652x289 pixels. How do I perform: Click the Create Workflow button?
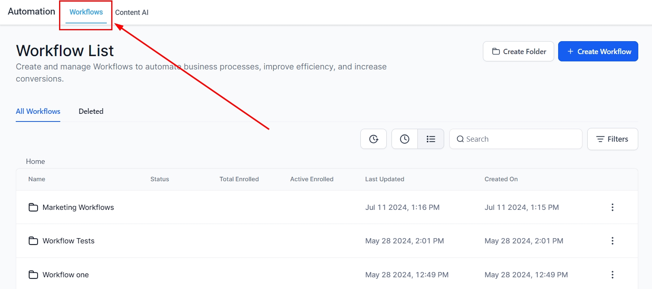[598, 52]
